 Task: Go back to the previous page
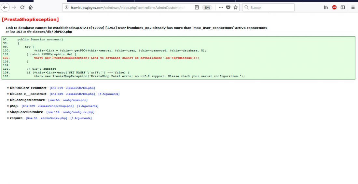(x=5, y=7)
